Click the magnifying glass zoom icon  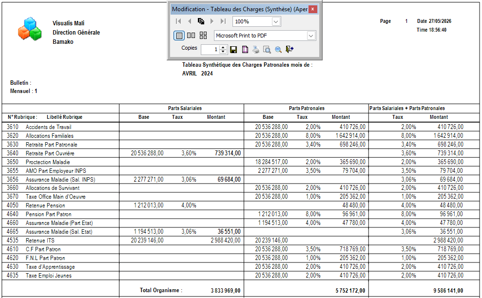pos(278,50)
